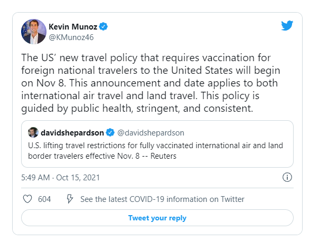
Task: Open davidshepardson's small avatar
Action: [33, 132]
